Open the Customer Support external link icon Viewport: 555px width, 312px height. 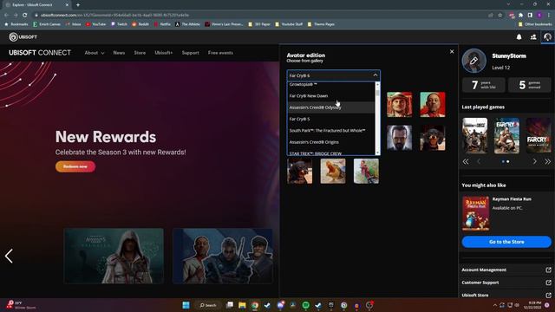[x=548, y=283]
